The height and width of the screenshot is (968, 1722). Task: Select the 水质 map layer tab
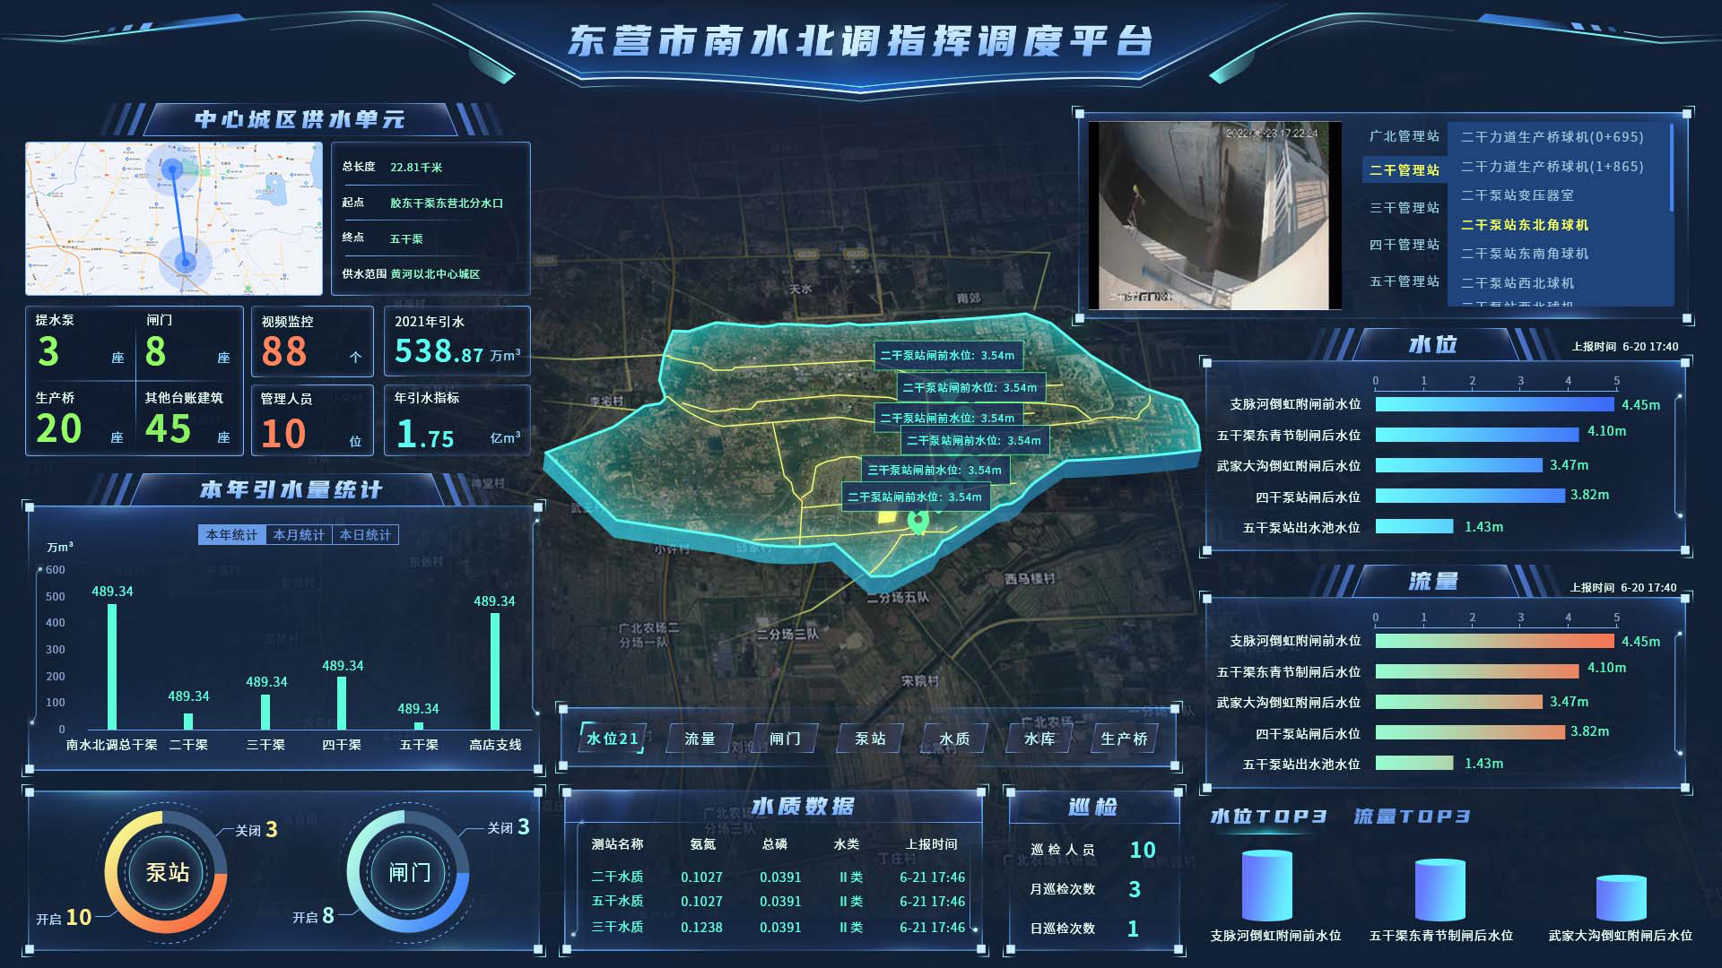[954, 739]
